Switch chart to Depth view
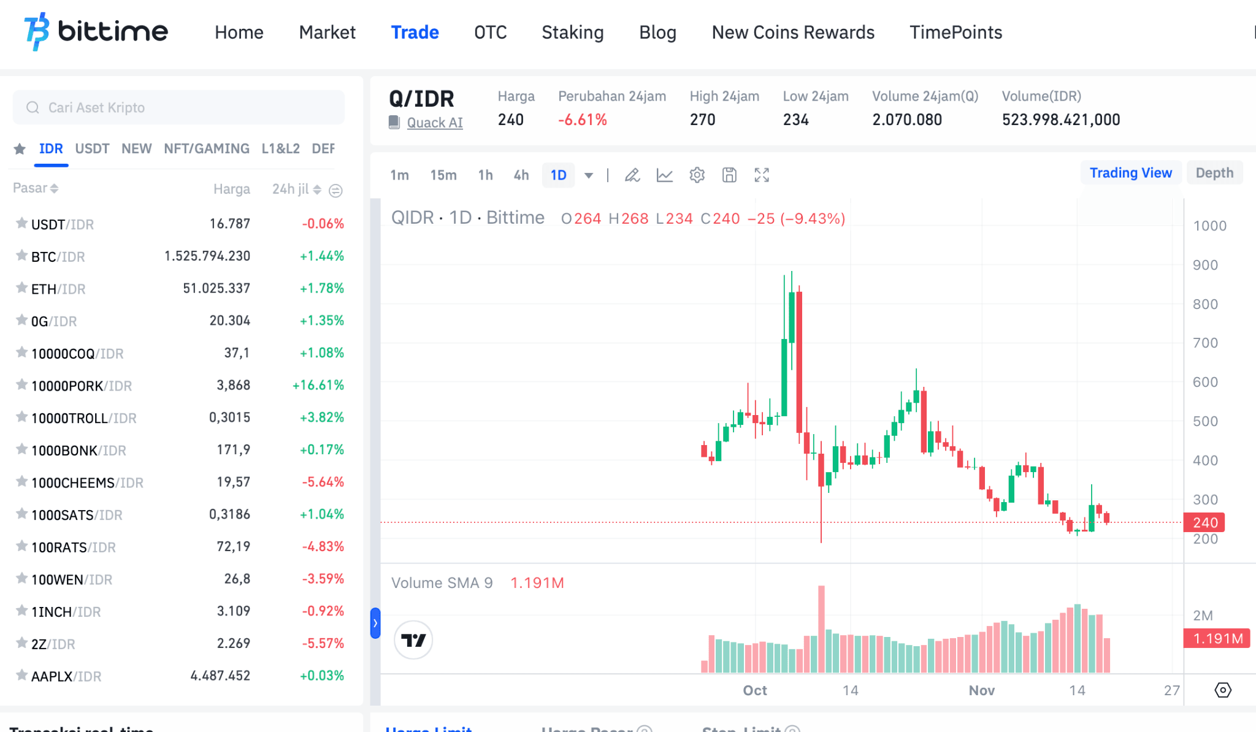The image size is (1256, 732). pyautogui.click(x=1214, y=173)
